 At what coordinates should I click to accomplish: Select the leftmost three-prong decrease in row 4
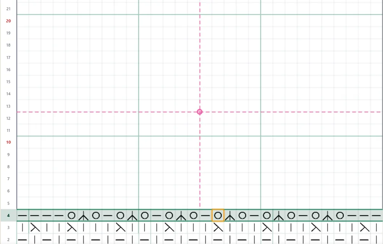[x=83, y=216]
